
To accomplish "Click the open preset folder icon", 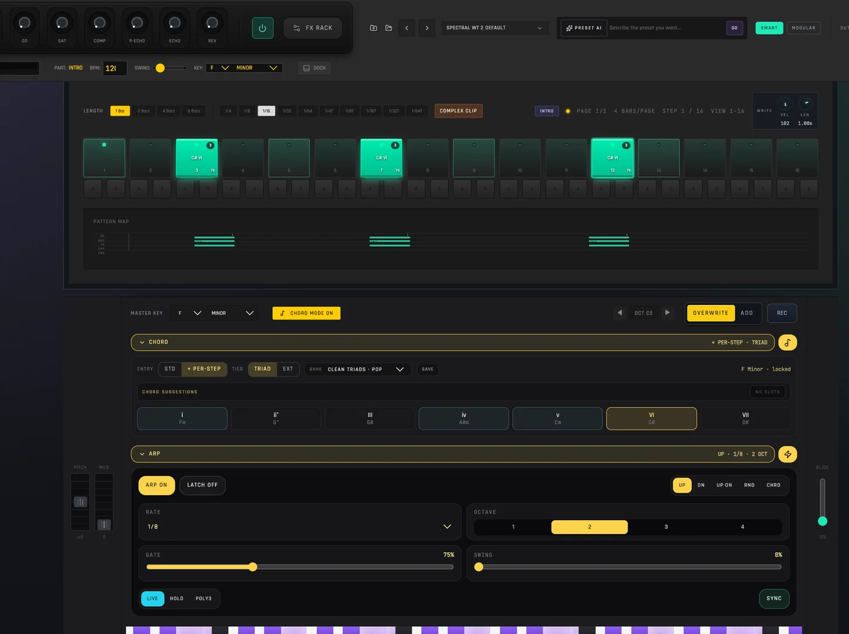I will pos(389,28).
